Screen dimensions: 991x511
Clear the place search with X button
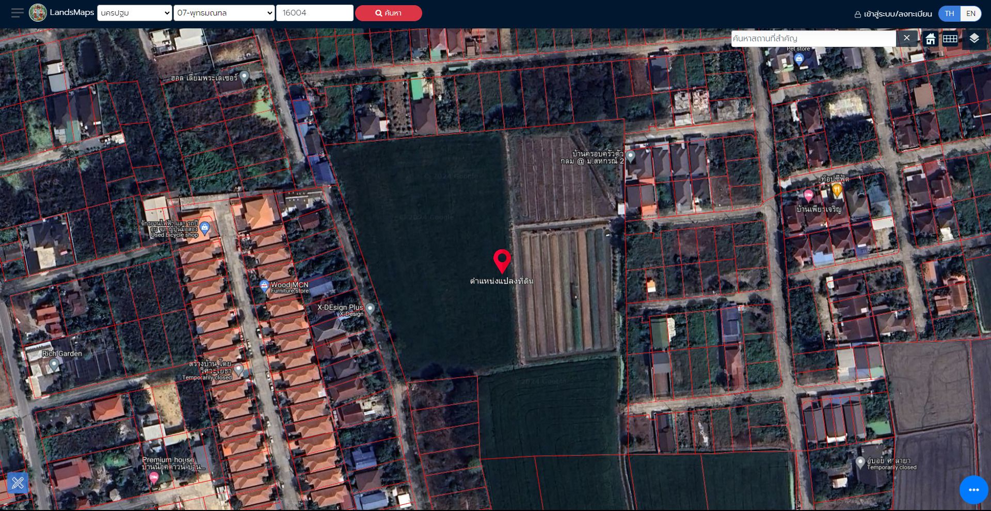(x=906, y=38)
